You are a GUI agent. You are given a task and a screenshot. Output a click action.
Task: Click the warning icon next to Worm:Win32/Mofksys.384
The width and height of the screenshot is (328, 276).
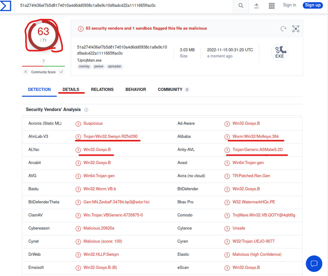click(227, 137)
